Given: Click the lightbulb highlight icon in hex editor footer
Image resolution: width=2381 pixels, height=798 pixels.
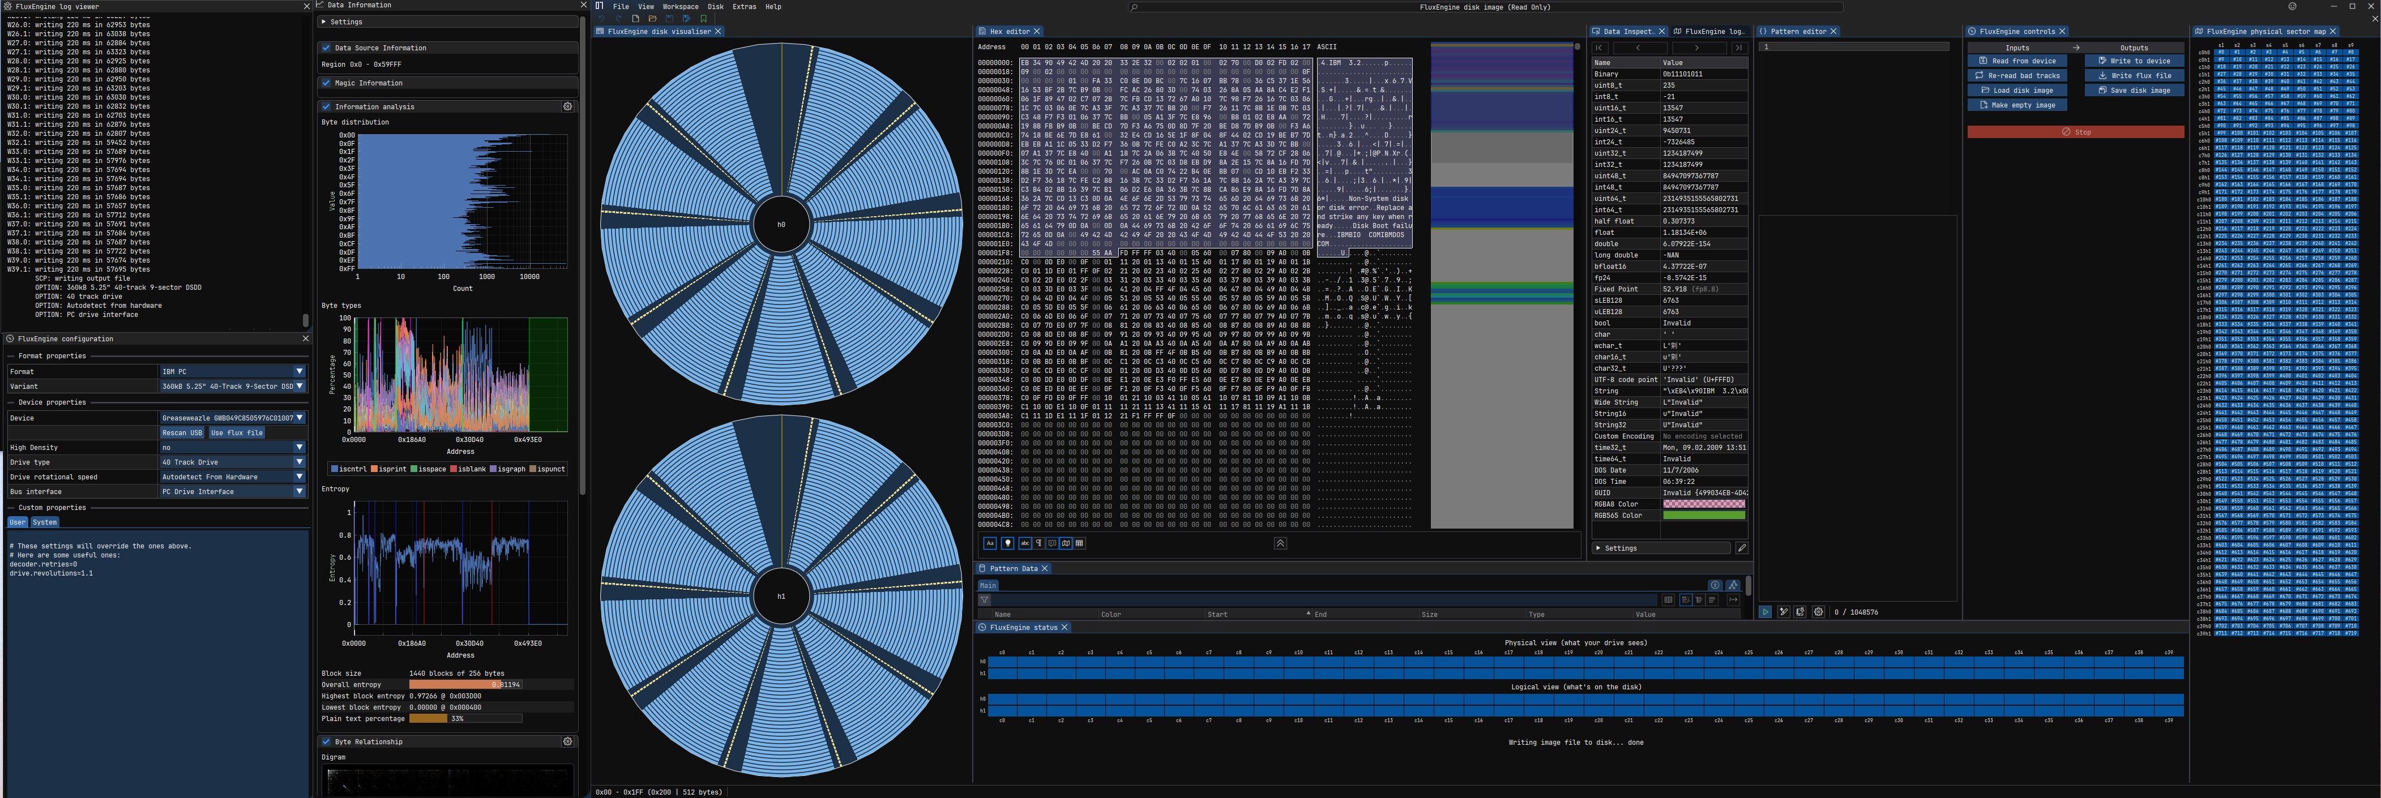Looking at the screenshot, I should point(1008,543).
